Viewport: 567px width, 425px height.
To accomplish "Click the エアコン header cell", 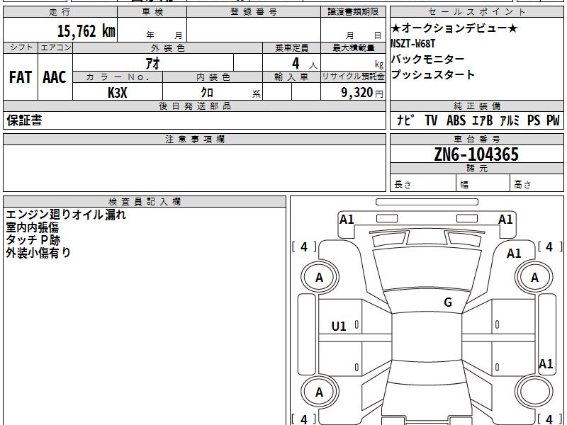I will point(55,47).
